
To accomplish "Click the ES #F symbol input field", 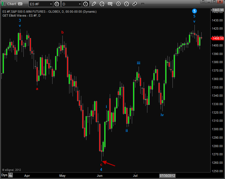I will [x=38, y=4].
